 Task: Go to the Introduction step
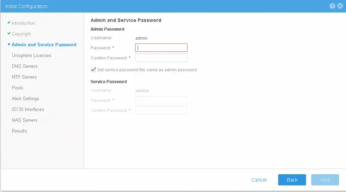pos(23,23)
